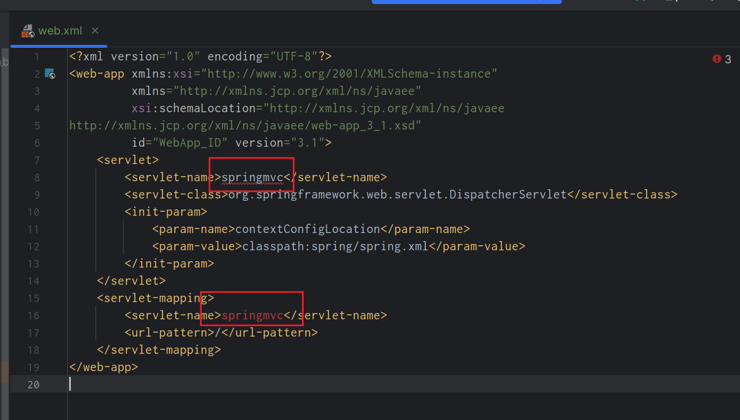Click the classpath:spring/spring.xml value
The image size is (740, 420).
[335, 246]
